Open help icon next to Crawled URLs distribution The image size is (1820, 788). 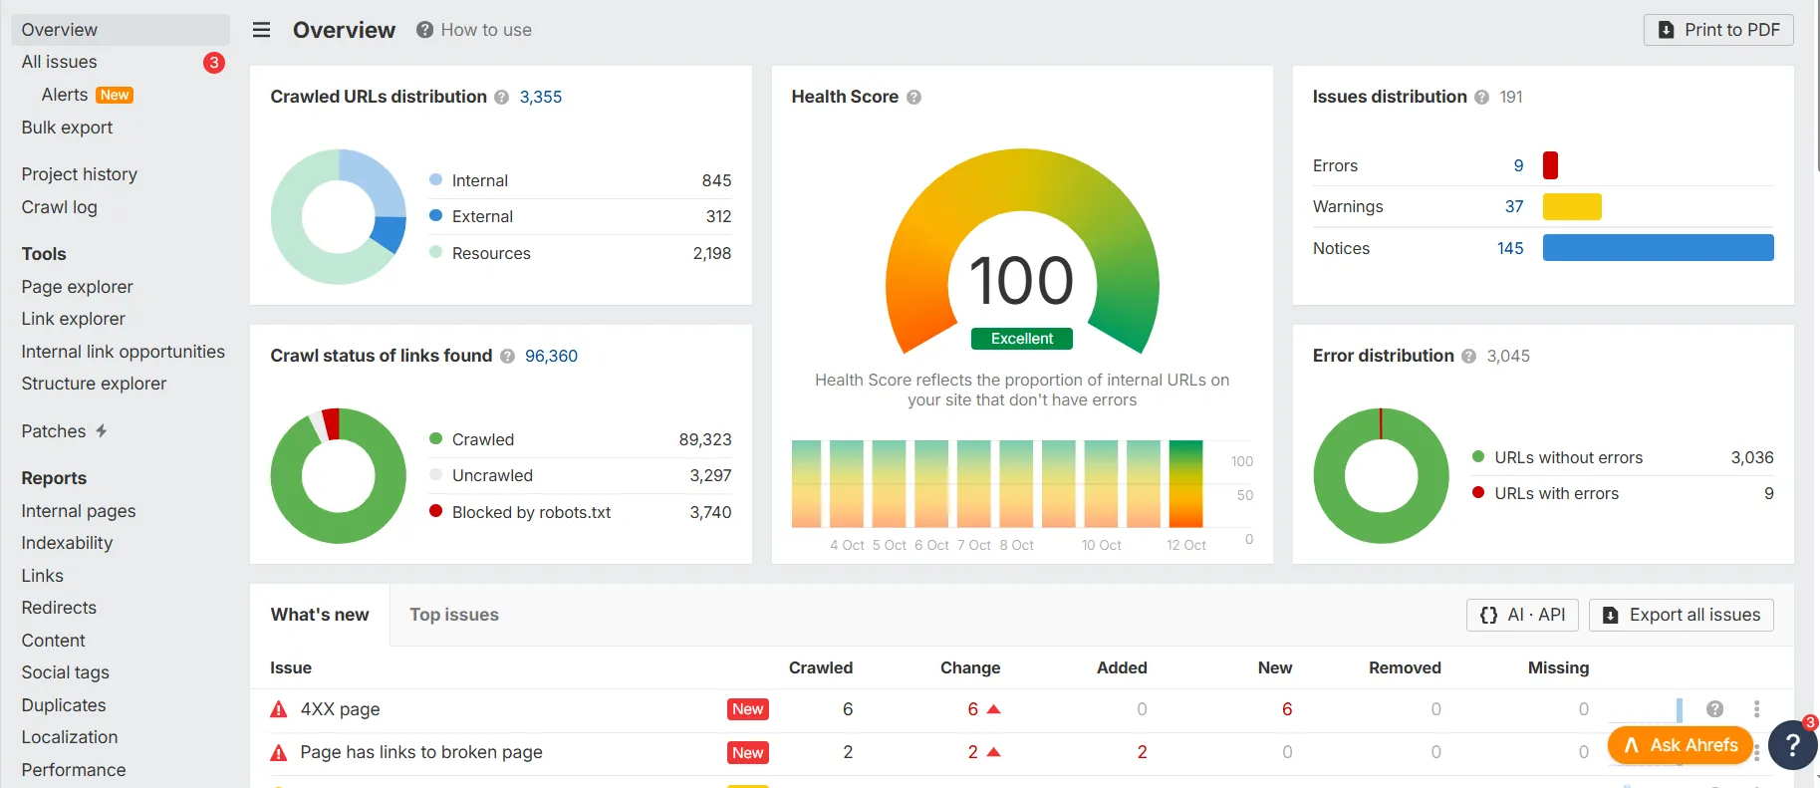[x=501, y=98]
